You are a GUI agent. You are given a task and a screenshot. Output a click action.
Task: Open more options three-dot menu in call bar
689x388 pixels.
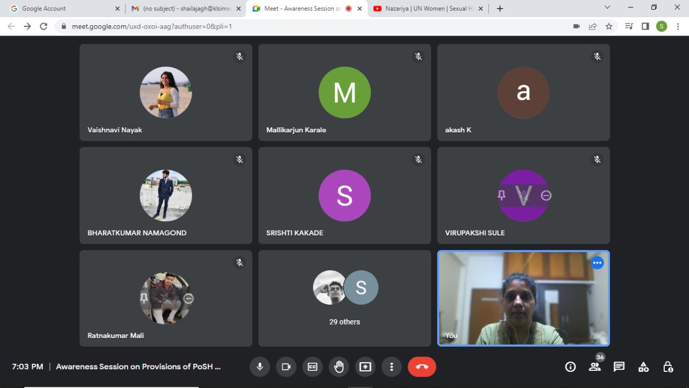click(x=391, y=367)
